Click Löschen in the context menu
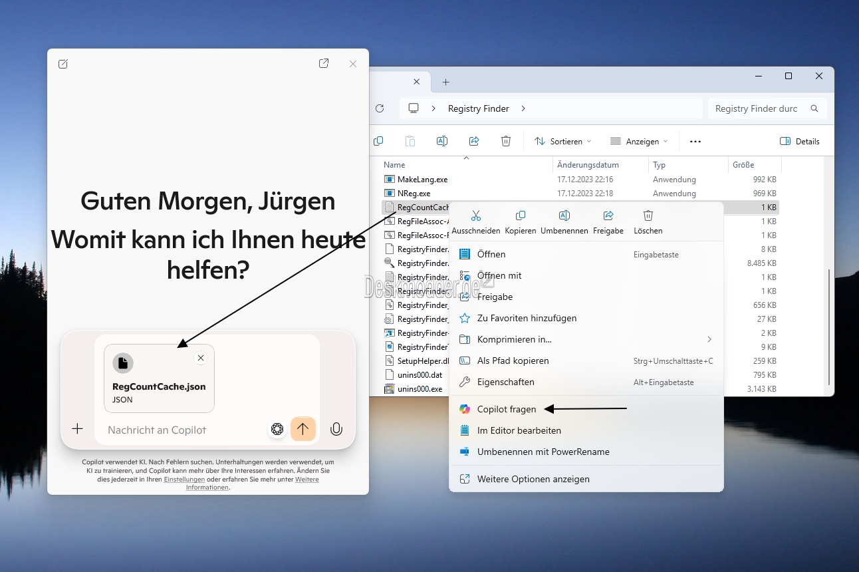Image resolution: width=859 pixels, height=572 pixels. click(648, 222)
